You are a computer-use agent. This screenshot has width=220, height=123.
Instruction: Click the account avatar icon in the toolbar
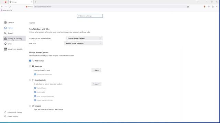pos(205,6)
